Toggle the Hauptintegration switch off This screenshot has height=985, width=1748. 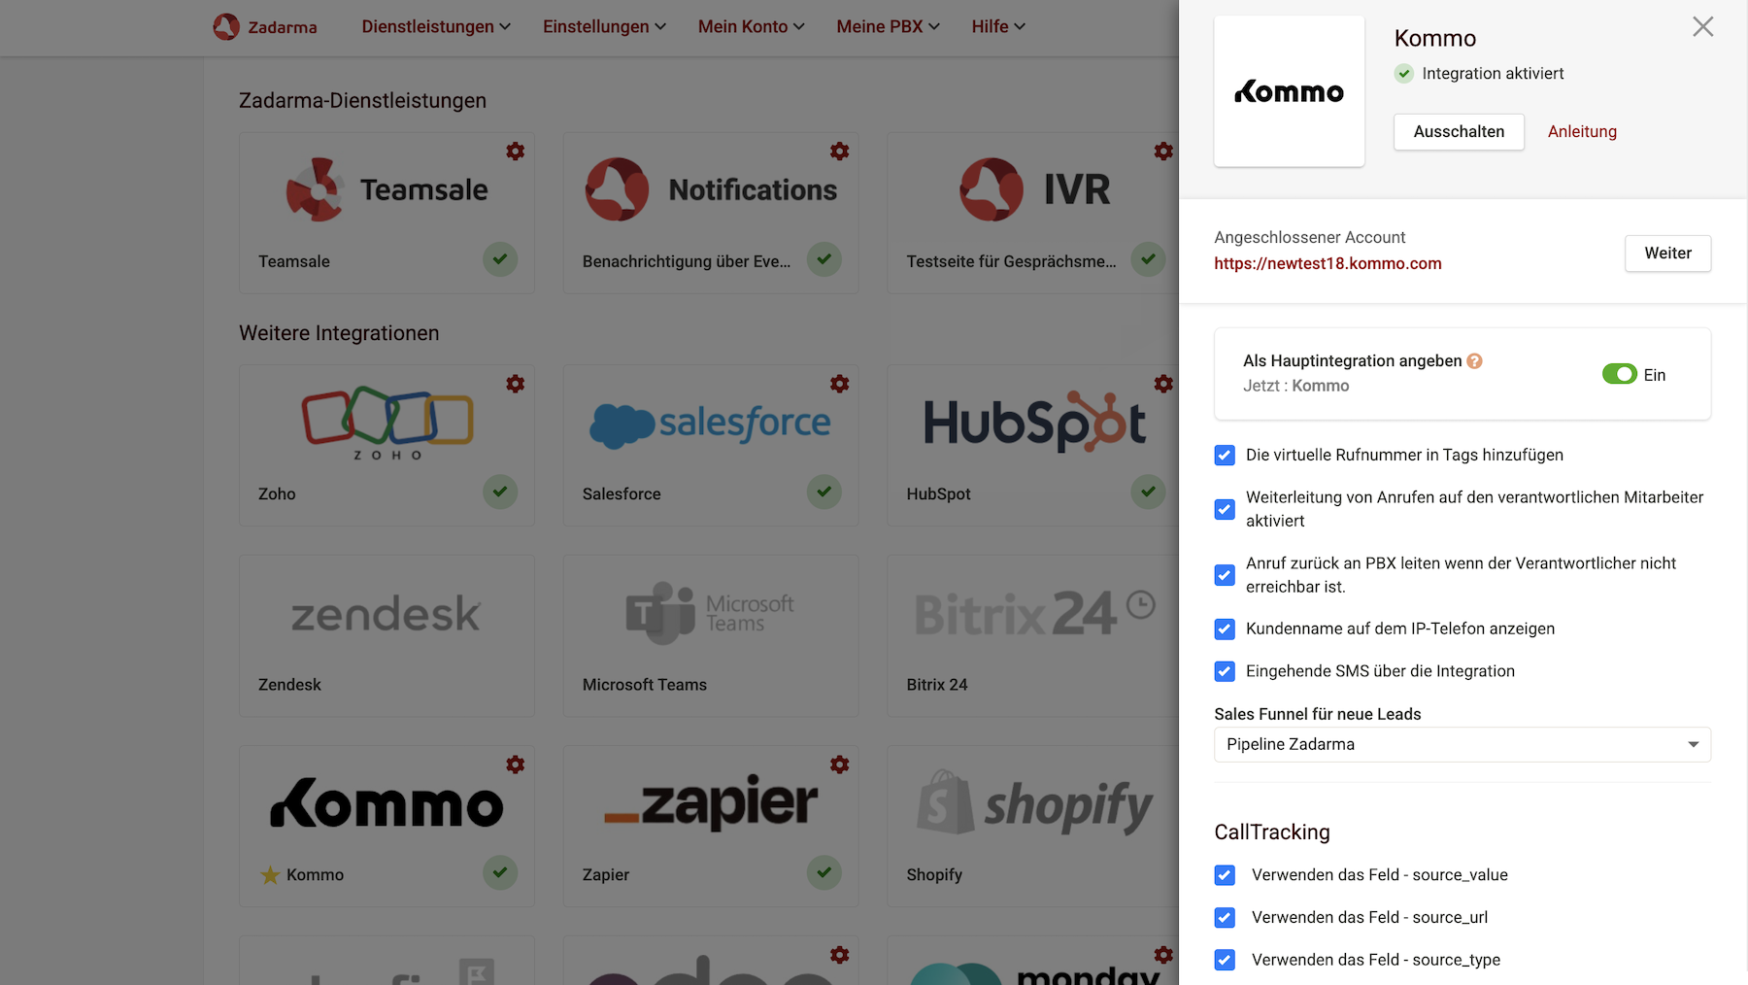(1620, 374)
